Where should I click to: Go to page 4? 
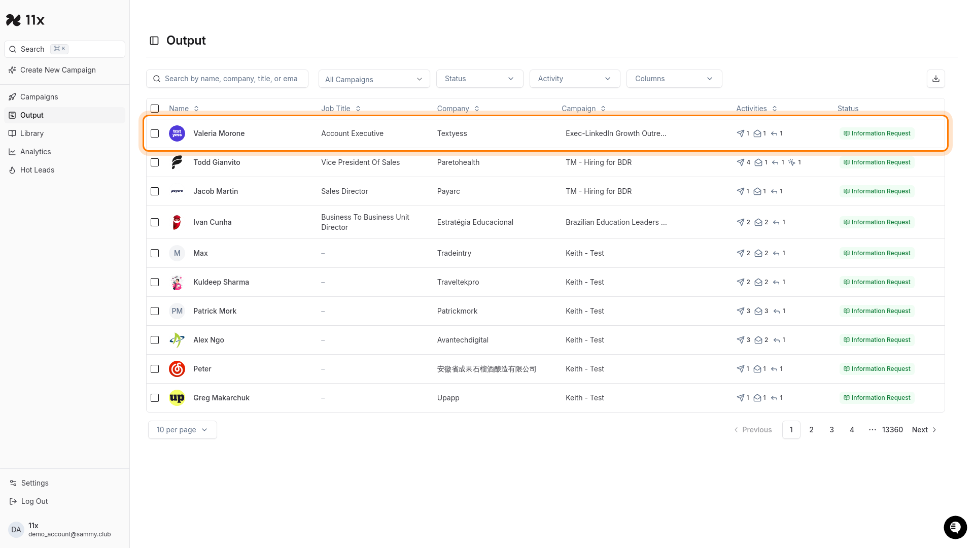click(852, 430)
